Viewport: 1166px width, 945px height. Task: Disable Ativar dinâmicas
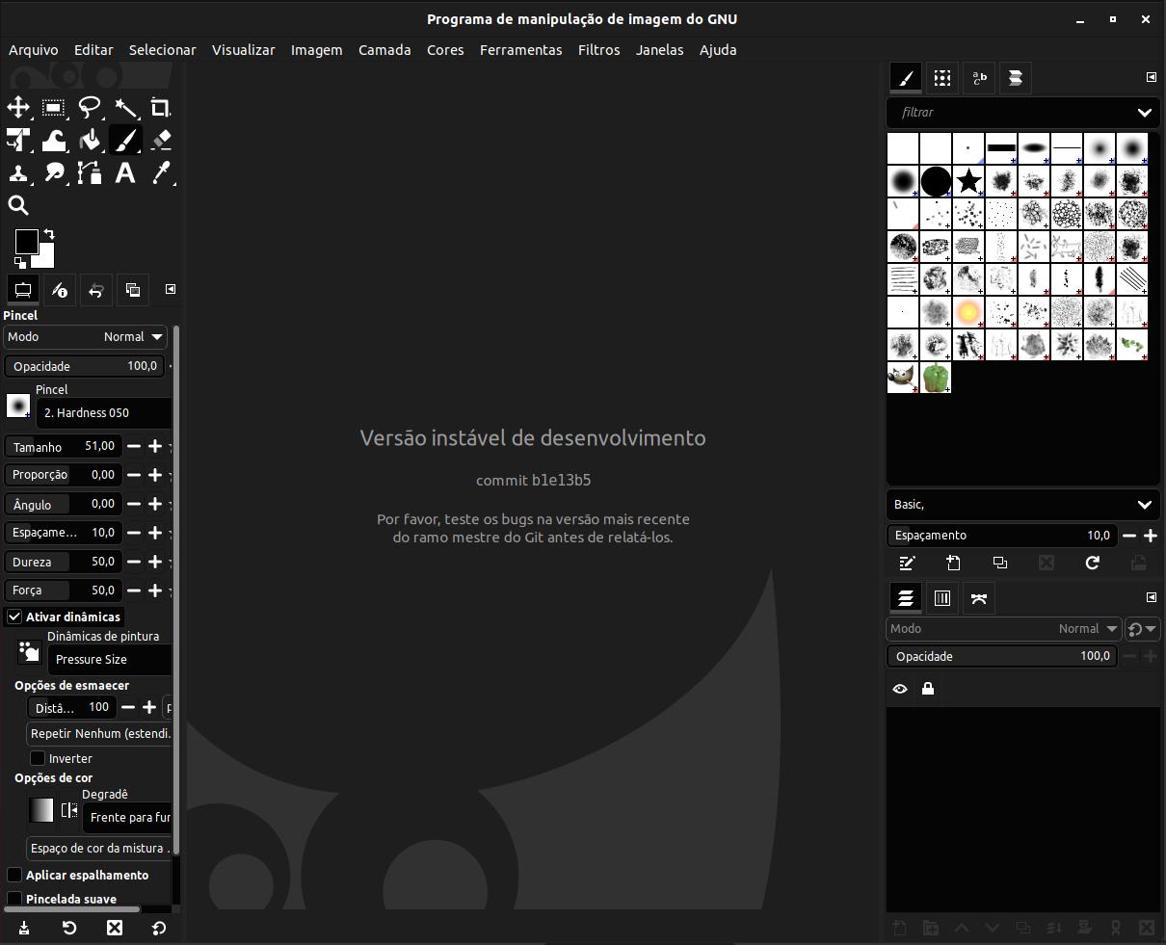coord(14,617)
